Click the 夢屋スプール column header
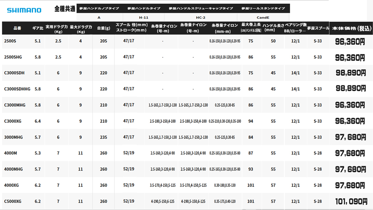373x210 pixels. [318, 28]
